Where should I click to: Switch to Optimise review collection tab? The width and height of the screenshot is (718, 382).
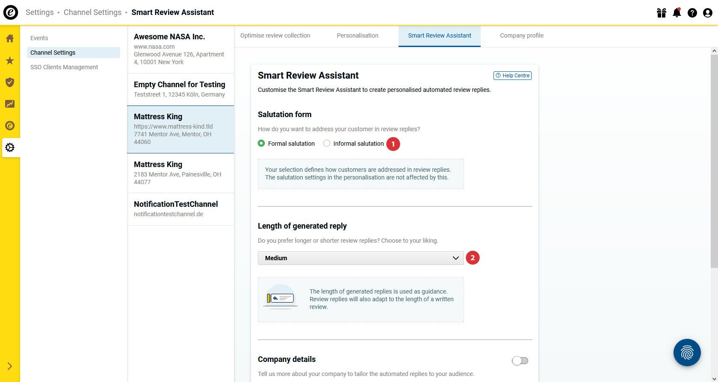[x=275, y=36]
